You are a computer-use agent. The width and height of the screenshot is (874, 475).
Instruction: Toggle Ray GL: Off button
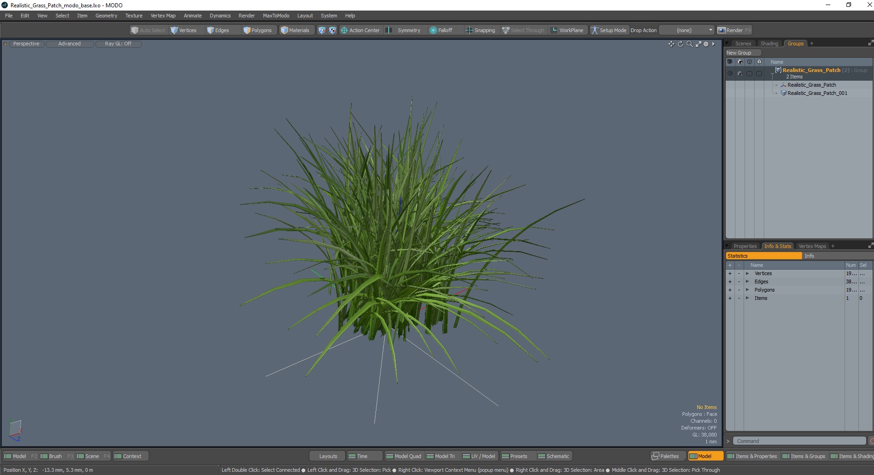118,44
